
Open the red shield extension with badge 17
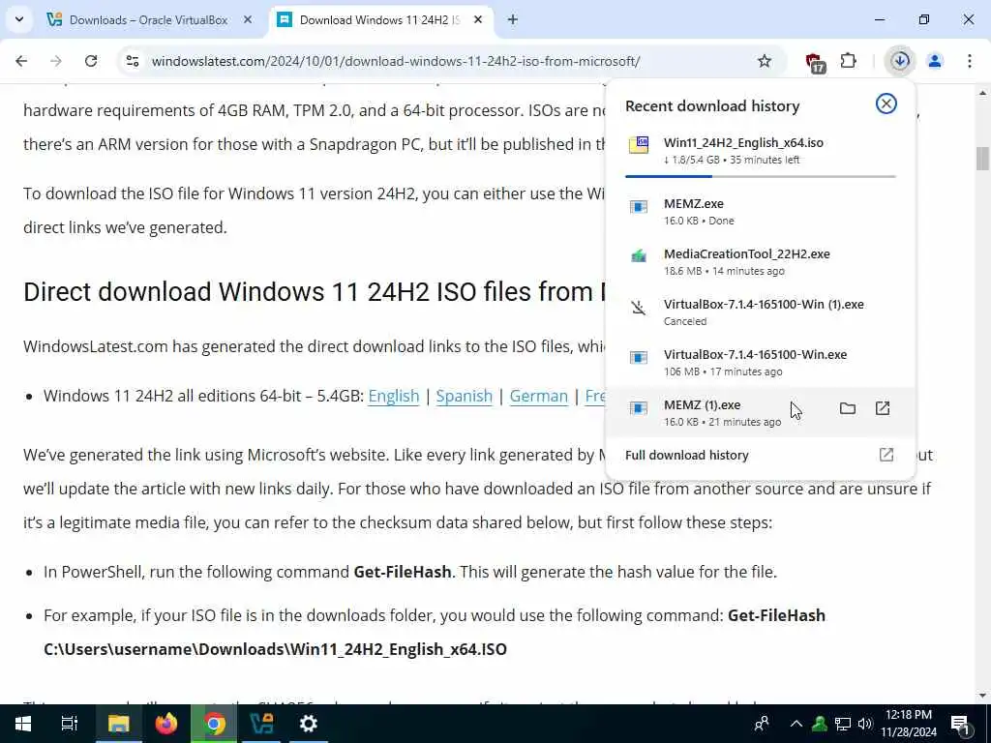pyautogui.click(x=815, y=62)
